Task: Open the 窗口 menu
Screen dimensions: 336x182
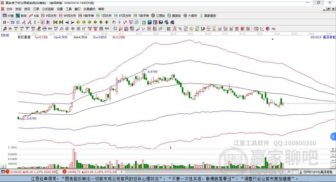Action: (x=77, y=9)
